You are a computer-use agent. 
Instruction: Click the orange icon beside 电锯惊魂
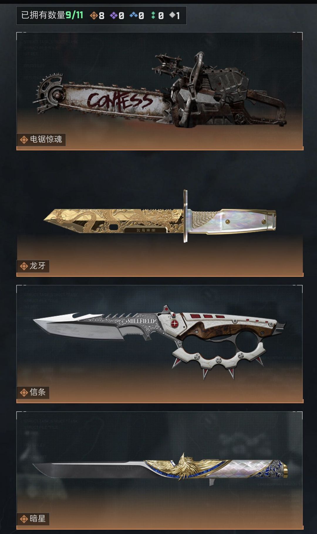24,140
